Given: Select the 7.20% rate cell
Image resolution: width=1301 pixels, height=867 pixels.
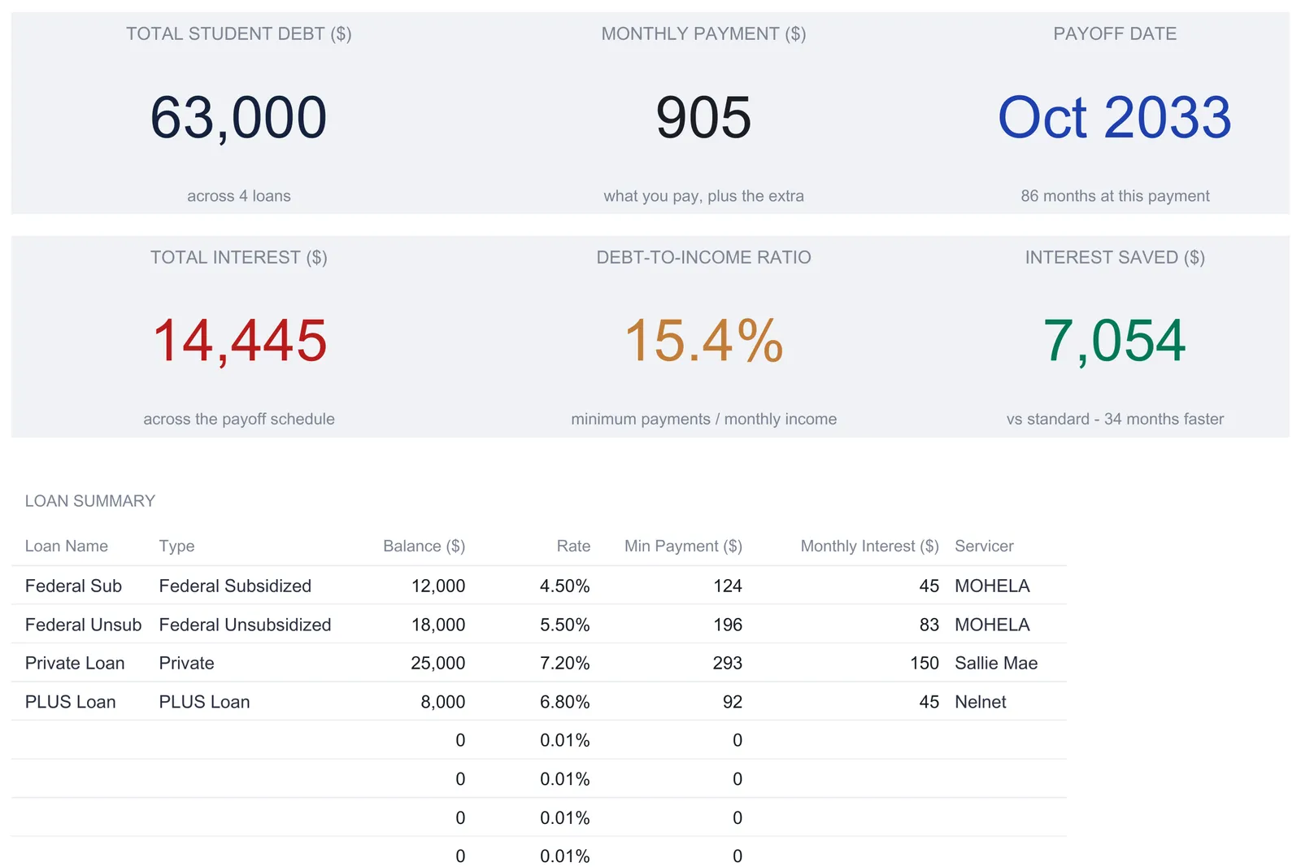Looking at the screenshot, I should pyautogui.click(x=565, y=663).
